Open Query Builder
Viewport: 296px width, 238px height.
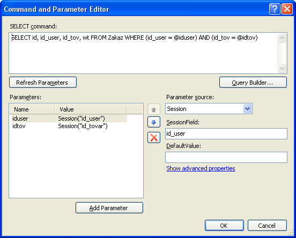(x=253, y=83)
